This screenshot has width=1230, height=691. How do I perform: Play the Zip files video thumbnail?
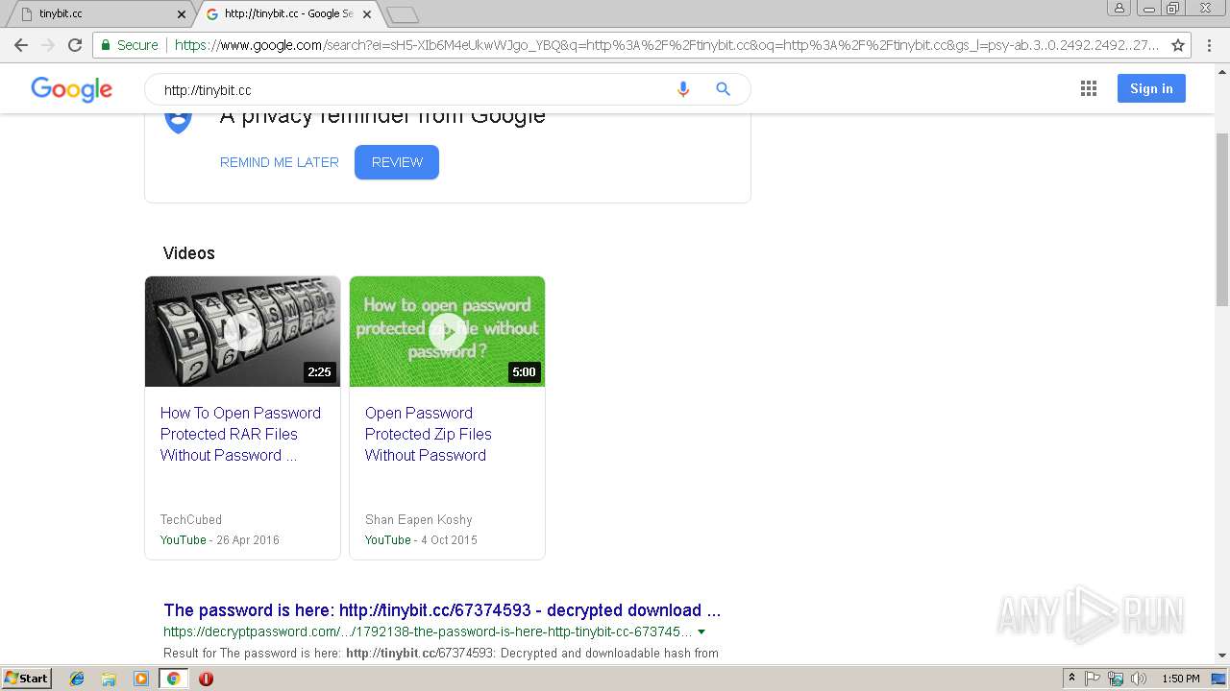447,331
